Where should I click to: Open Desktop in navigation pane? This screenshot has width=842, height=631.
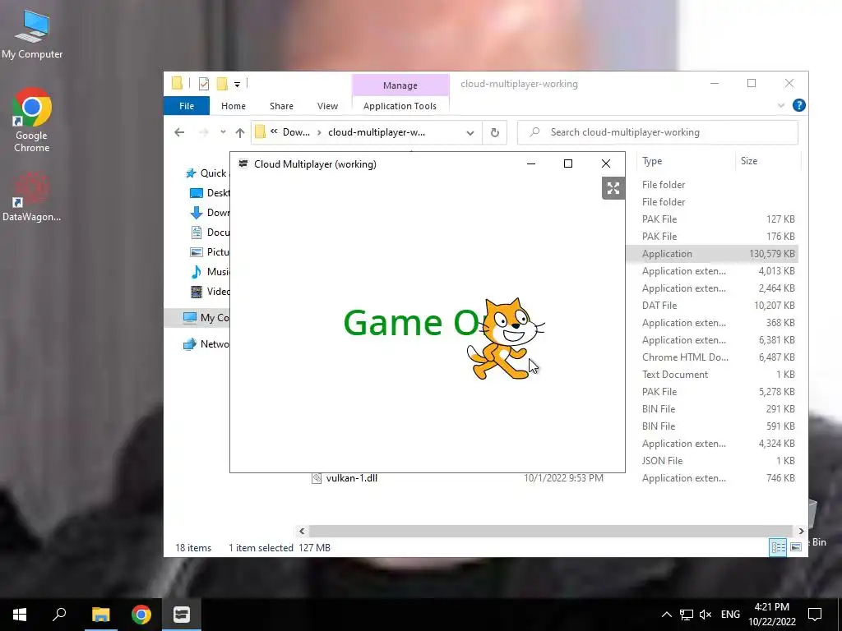click(210, 192)
